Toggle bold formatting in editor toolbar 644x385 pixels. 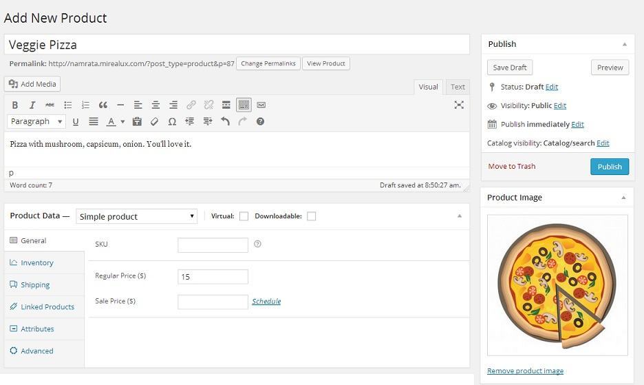tap(14, 105)
